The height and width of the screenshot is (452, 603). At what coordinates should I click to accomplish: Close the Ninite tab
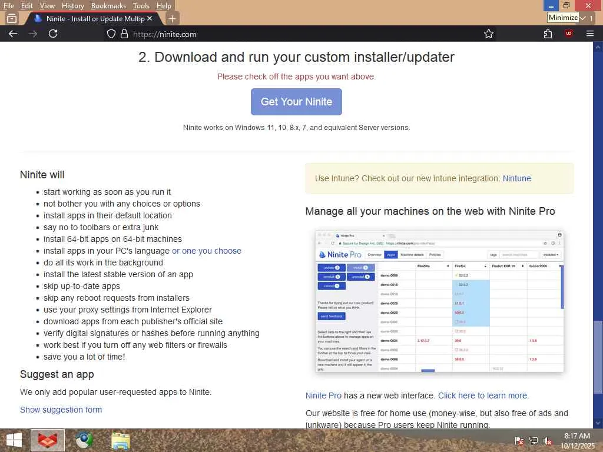[x=150, y=18]
